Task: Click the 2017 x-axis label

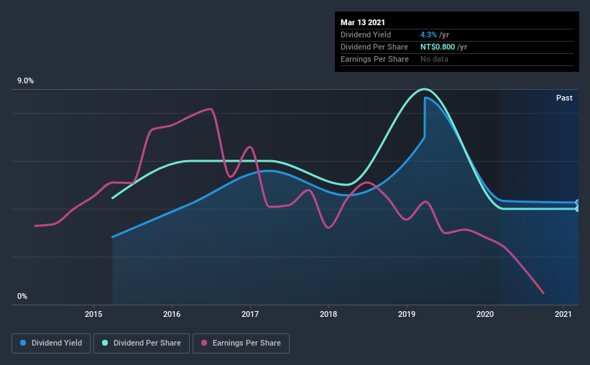Action: point(250,314)
